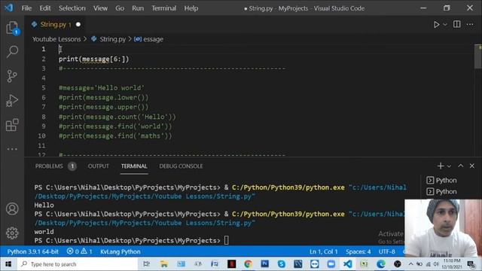Open Skype from the taskbar

click(x=281, y=264)
